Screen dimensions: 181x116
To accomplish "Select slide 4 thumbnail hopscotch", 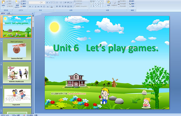I will [x=17, y=96].
